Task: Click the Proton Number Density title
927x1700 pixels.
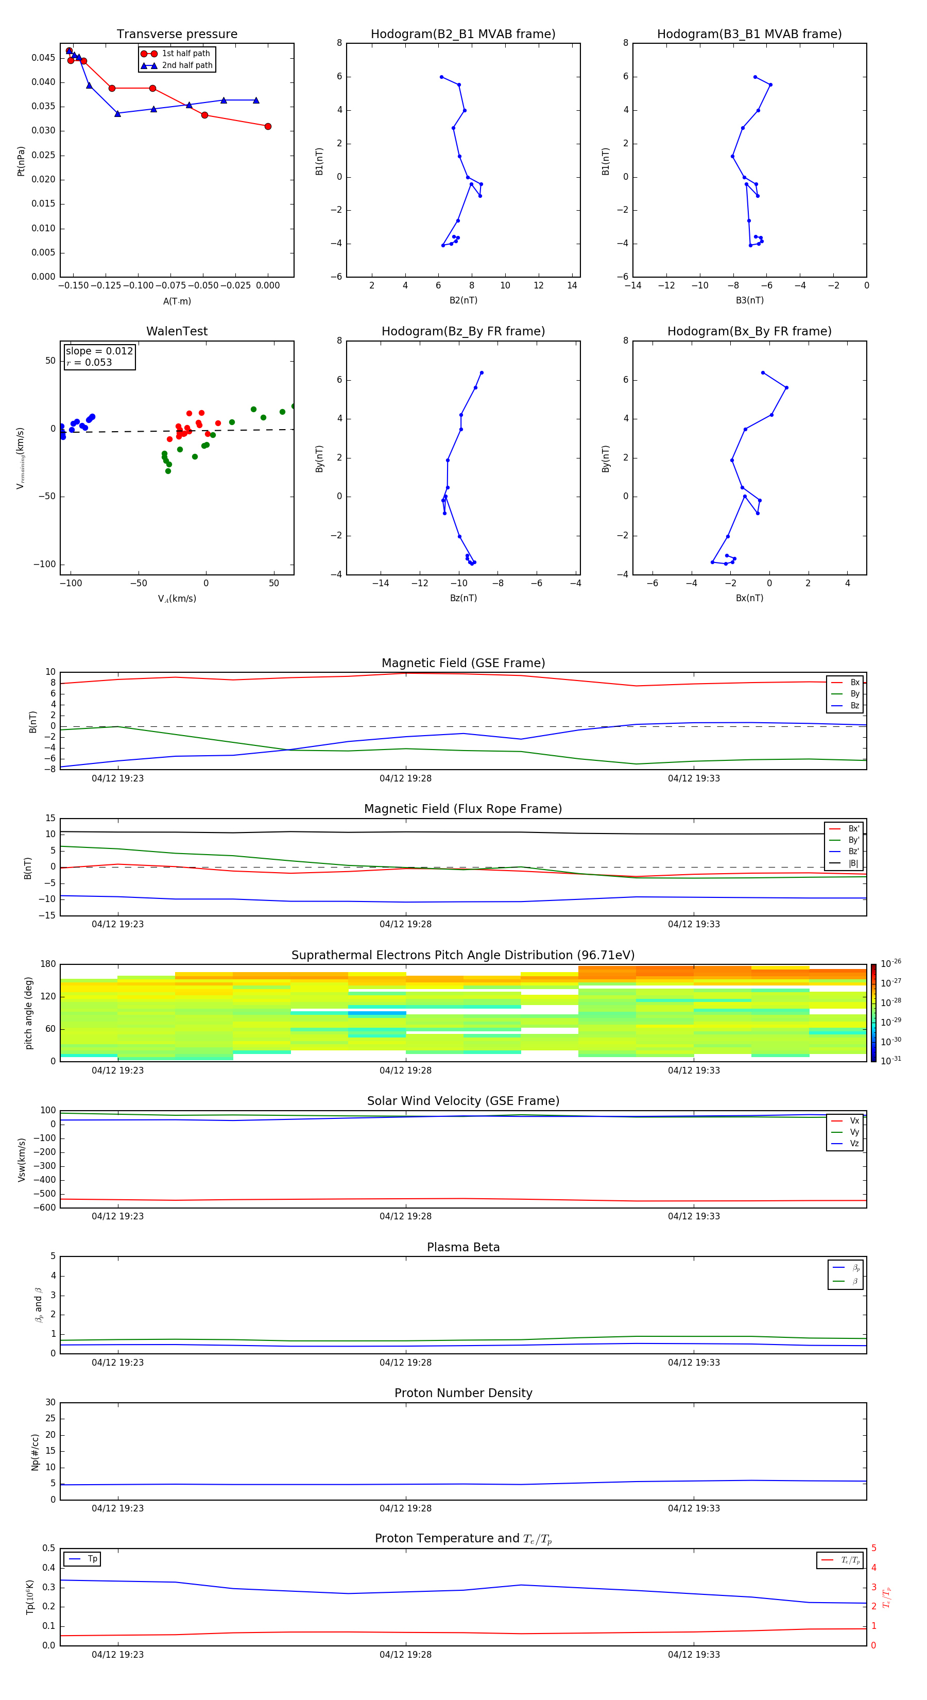Action: point(463,1393)
